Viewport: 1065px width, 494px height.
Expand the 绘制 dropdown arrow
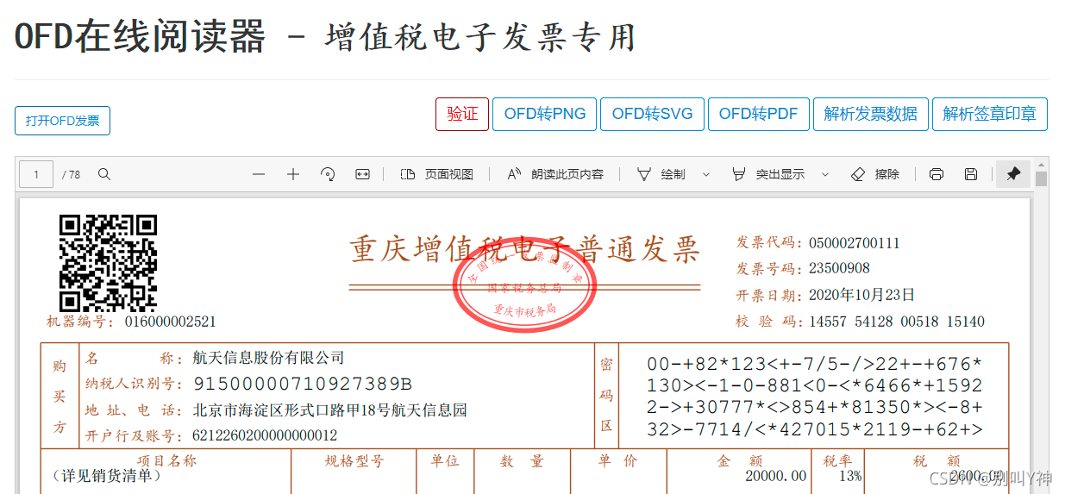pyautogui.click(x=706, y=174)
